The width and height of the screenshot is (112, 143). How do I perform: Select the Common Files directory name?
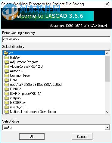click(20, 76)
